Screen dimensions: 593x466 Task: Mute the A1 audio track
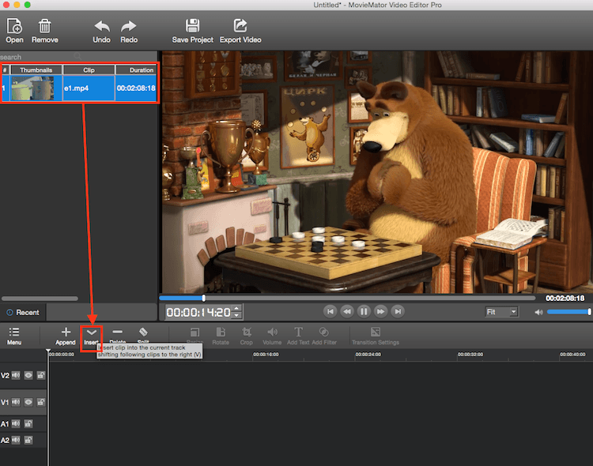pos(16,424)
